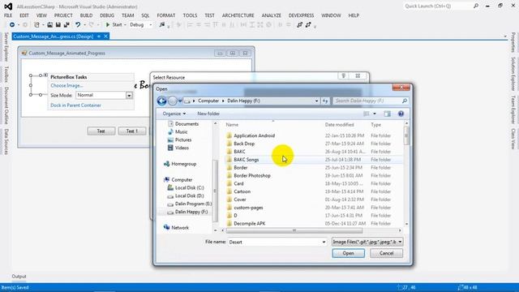
Task: Open dialog Help icon
Action: click(x=401, y=114)
